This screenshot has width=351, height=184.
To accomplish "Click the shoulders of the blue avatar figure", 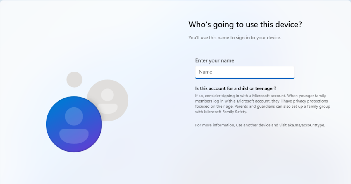I will [74, 136].
